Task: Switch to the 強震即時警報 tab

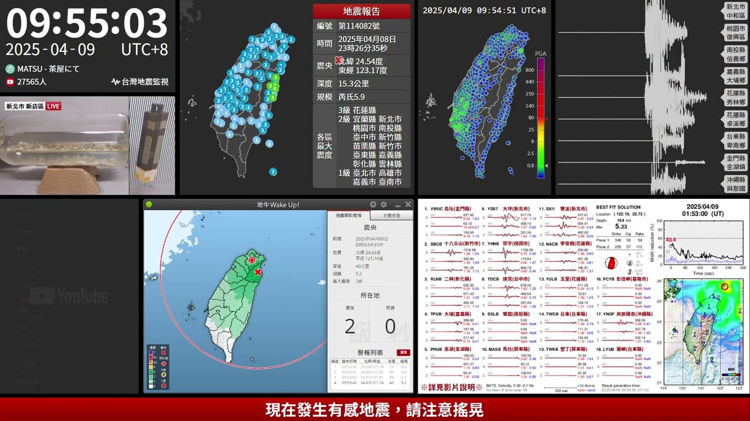Action: coord(349,216)
